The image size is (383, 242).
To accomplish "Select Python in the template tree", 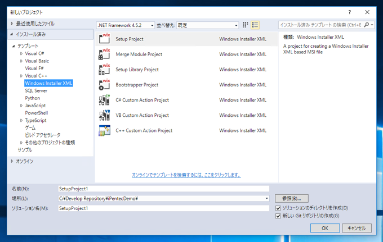I will point(33,98).
